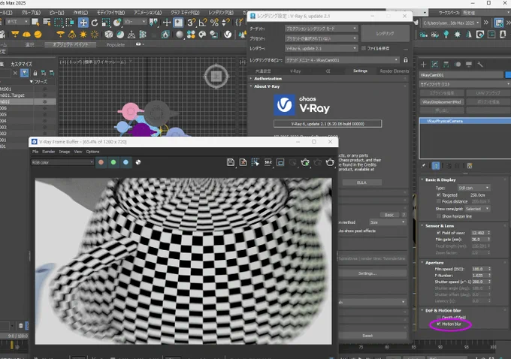Open the Modifier List dropdown
511x359 pixels.
pyautogui.click(x=465, y=84)
